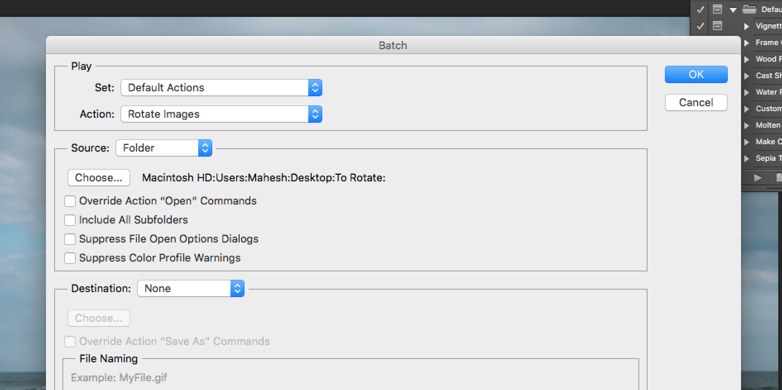Open the Set dropdown showing Default Actions

(x=221, y=88)
